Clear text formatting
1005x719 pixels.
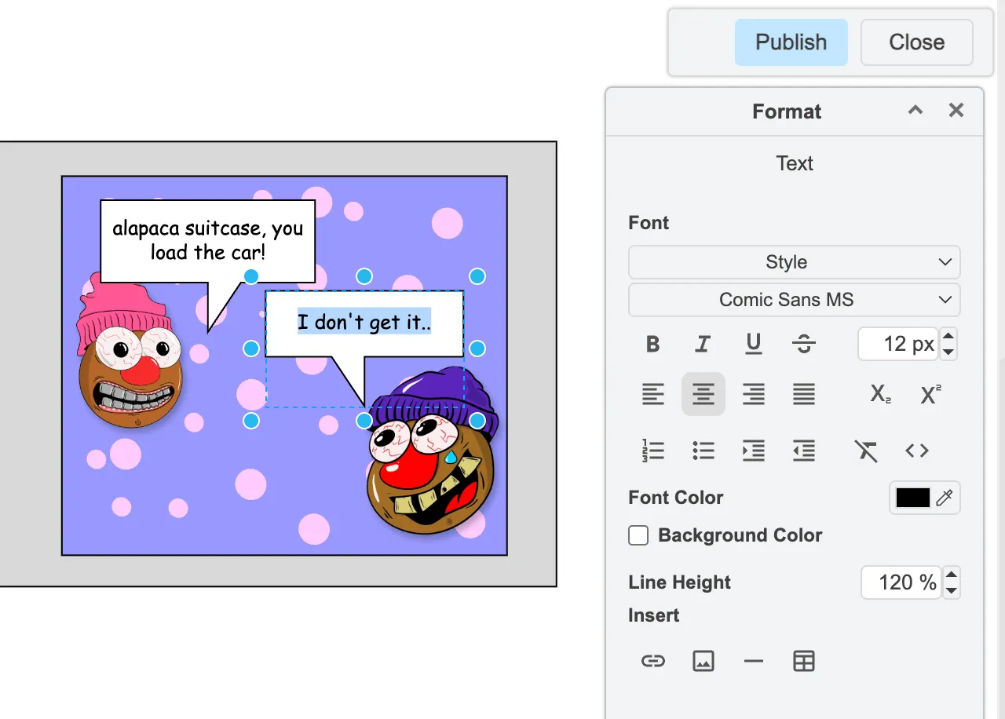coord(866,451)
